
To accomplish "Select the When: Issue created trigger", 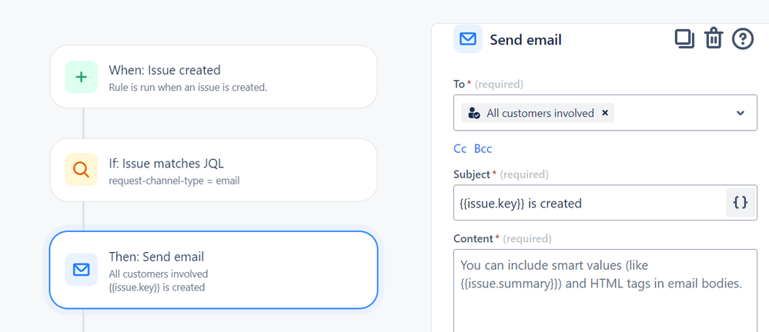I will [214, 76].
